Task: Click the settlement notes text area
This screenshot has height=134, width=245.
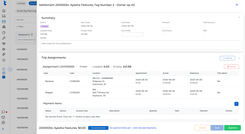Action: (x=141, y=45)
